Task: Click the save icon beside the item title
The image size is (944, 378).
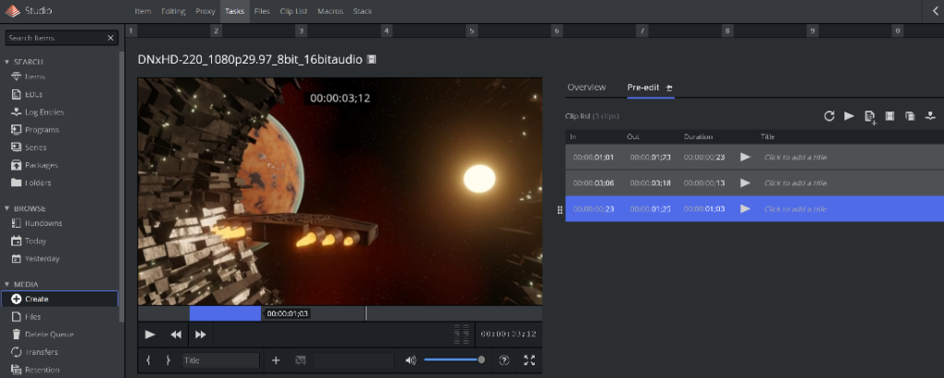Action: pyautogui.click(x=372, y=59)
